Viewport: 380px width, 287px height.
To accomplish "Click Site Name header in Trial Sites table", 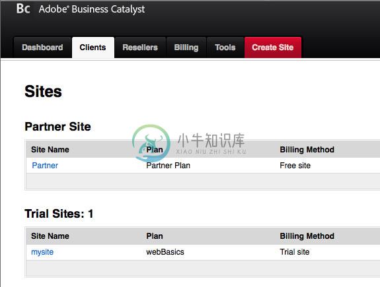I will coord(50,236).
